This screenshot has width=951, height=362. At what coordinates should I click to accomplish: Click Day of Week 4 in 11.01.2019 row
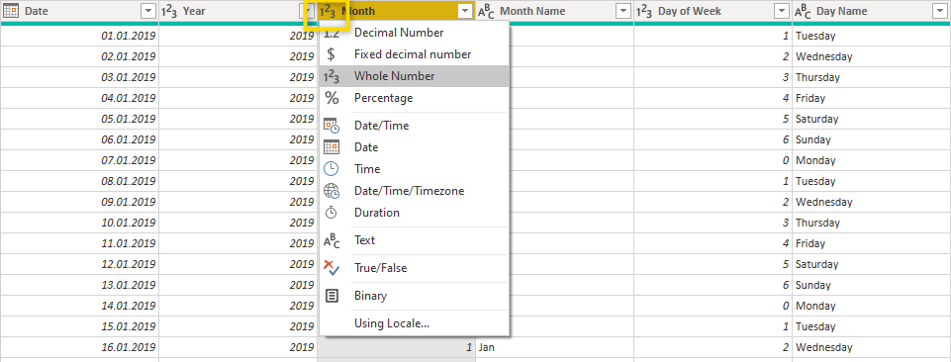(713, 243)
